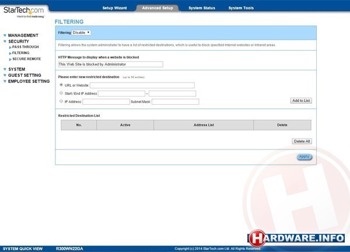The width and height of the screenshot is (350, 252).
Task: Open SYSTEM QUICK VIEW in footer
Action: coord(23,249)
